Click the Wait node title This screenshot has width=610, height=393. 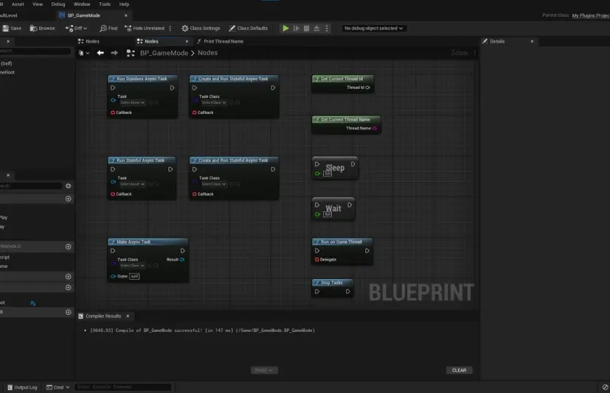[333, 208]
